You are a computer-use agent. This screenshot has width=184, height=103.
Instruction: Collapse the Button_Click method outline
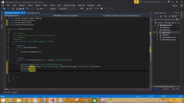pyautogui.click(x=8, y=60)
